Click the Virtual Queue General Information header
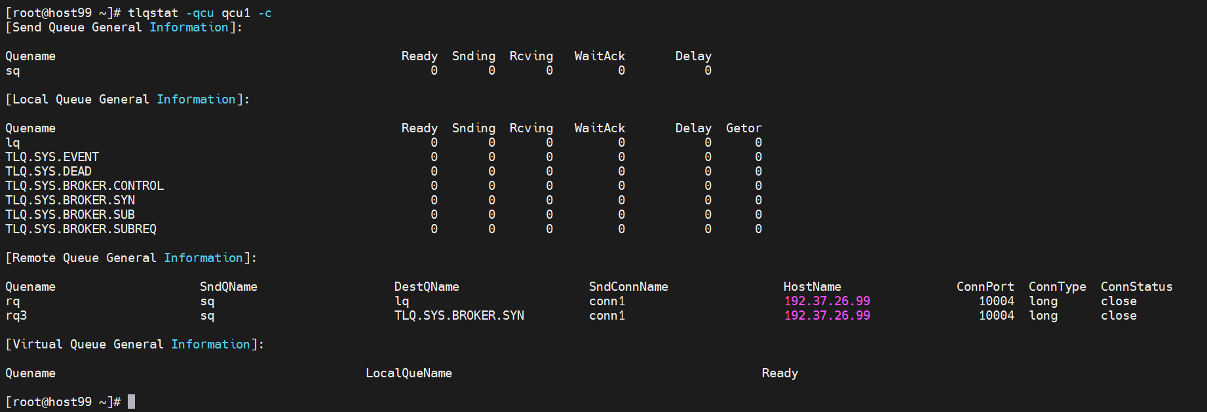The width and height of the screenshot is (1207, 412). click(x=134, y=345)
